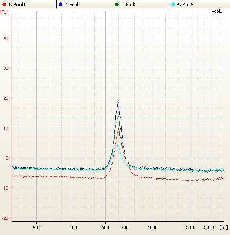Click the [bp] axis unit label

point(224,227)
